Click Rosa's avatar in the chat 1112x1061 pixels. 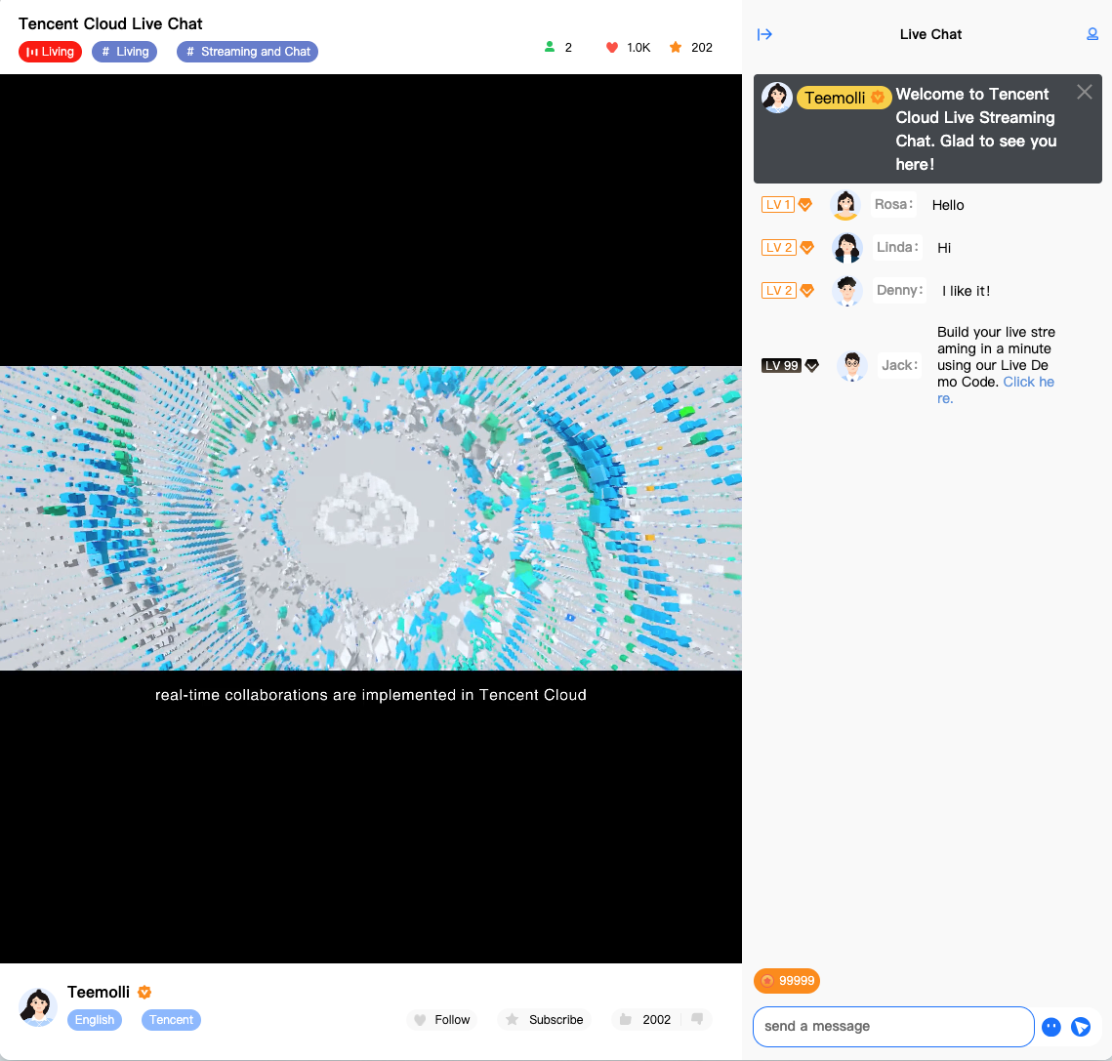(845, 205)
